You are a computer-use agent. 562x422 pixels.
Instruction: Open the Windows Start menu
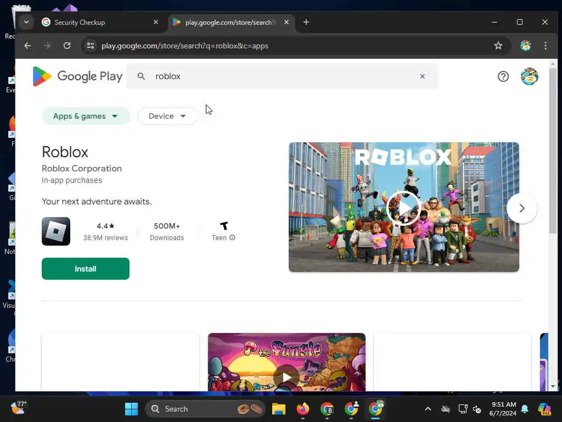[x=131, y=409]
